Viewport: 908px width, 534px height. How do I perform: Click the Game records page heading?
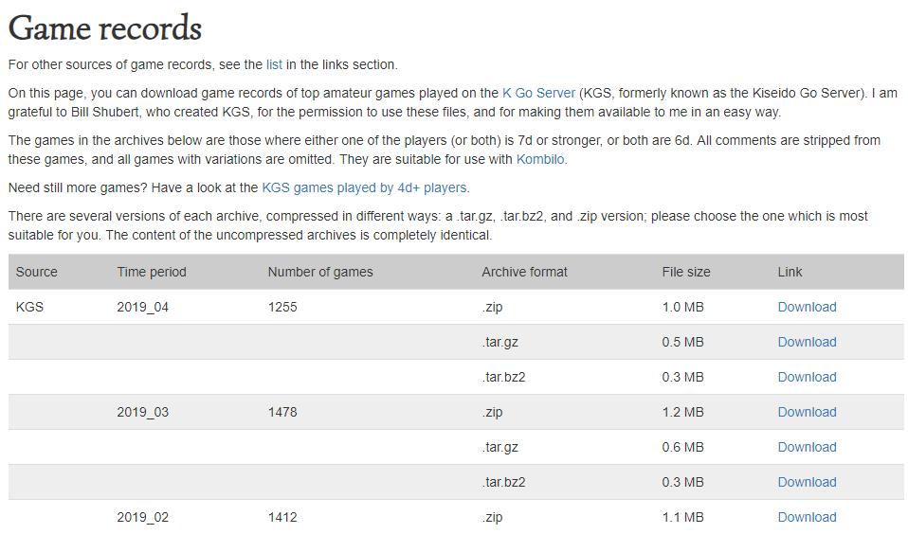[105, 27]
